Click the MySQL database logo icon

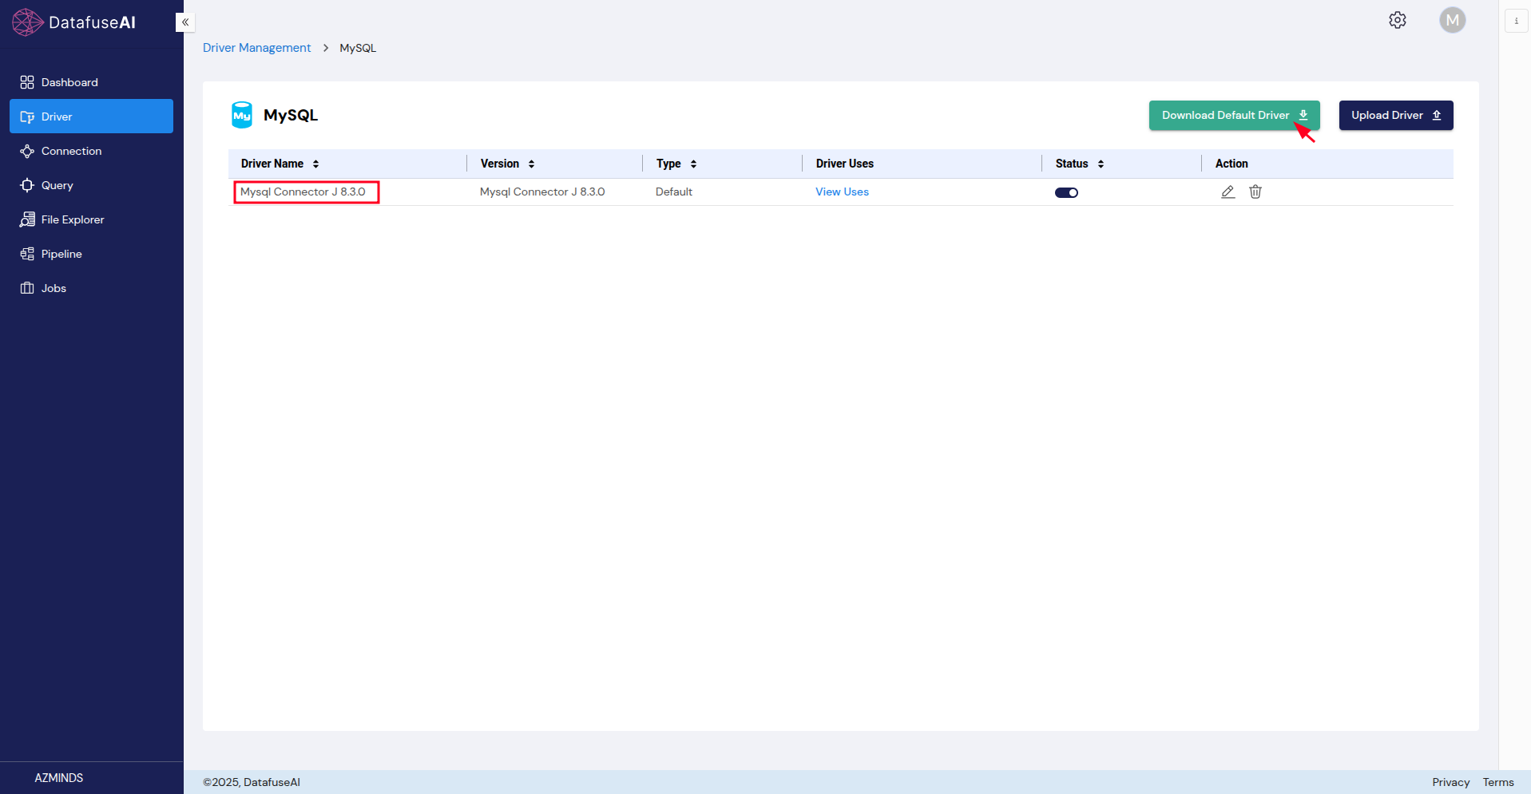(x=242, y=115)
